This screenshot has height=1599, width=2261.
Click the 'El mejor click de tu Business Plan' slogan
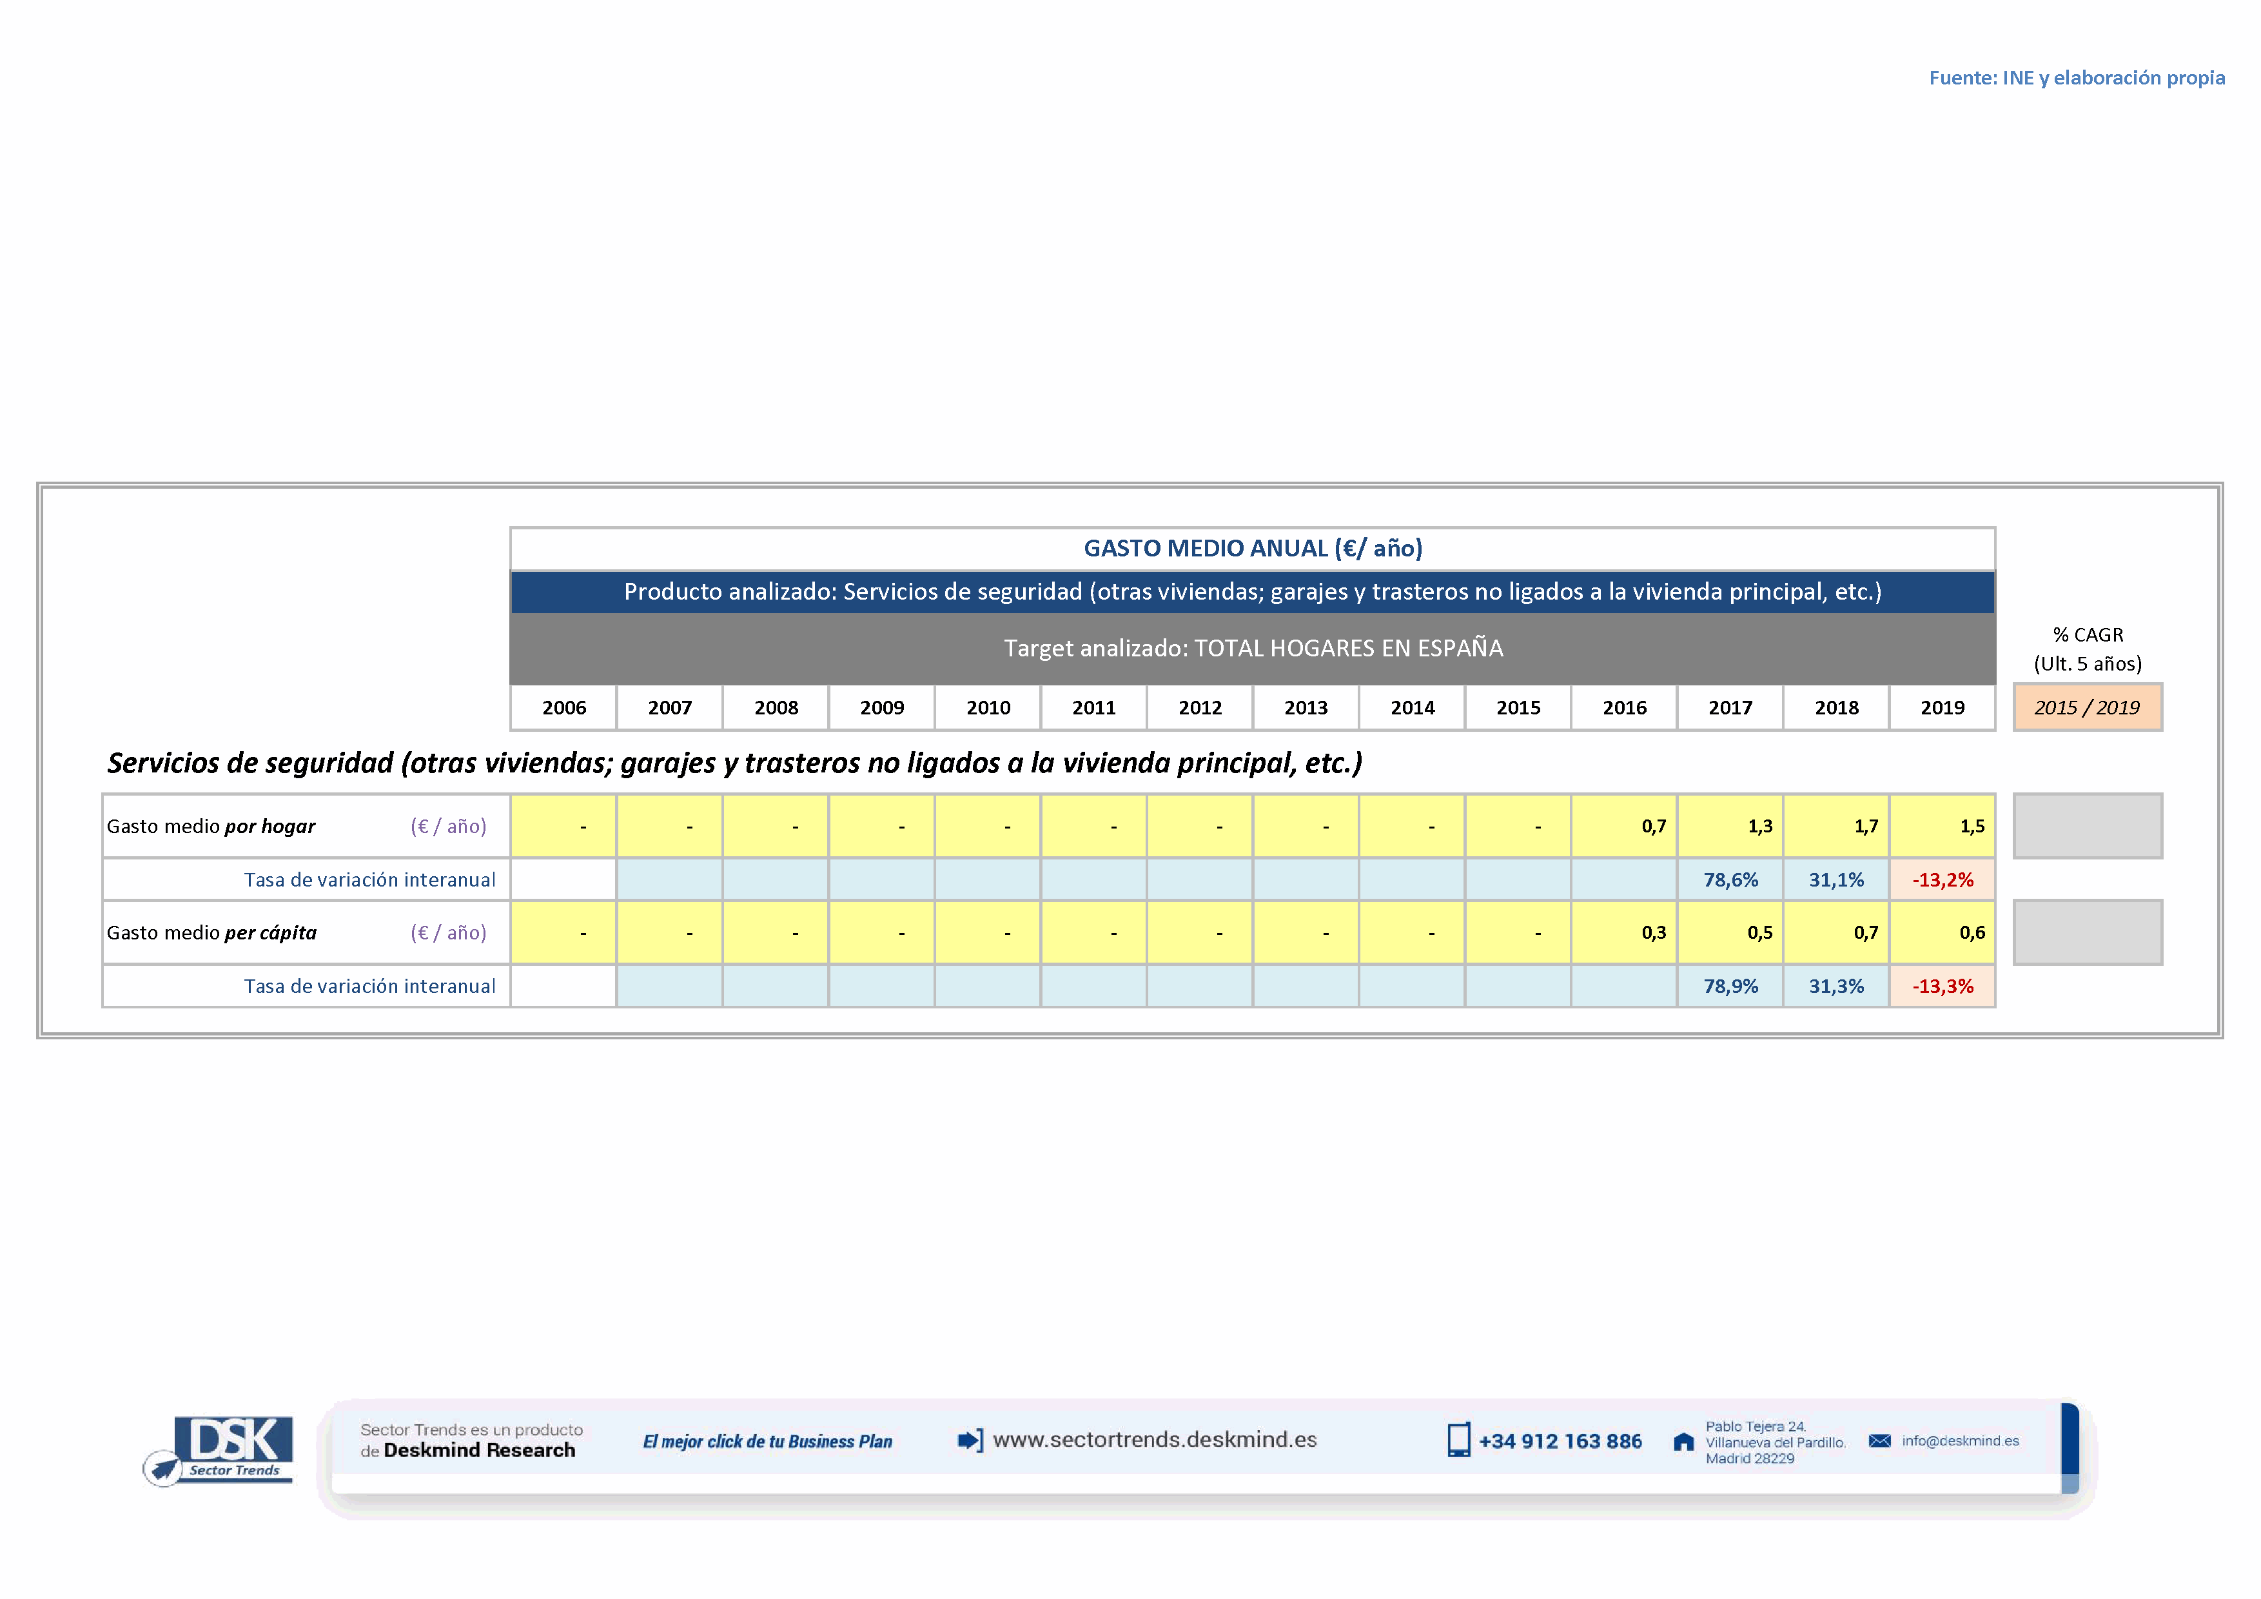(x=767, y=1442)
